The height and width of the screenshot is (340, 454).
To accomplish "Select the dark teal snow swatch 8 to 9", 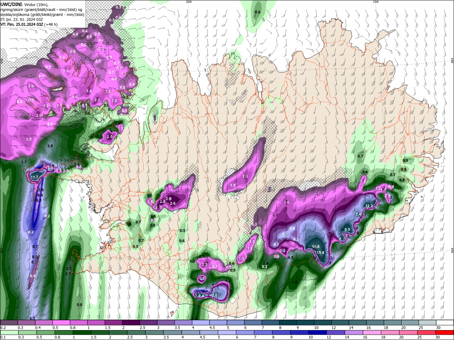I will click(x=288, y=323).
